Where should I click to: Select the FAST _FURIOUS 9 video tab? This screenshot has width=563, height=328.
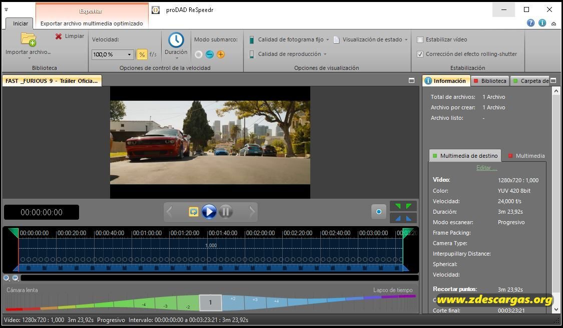52,81
